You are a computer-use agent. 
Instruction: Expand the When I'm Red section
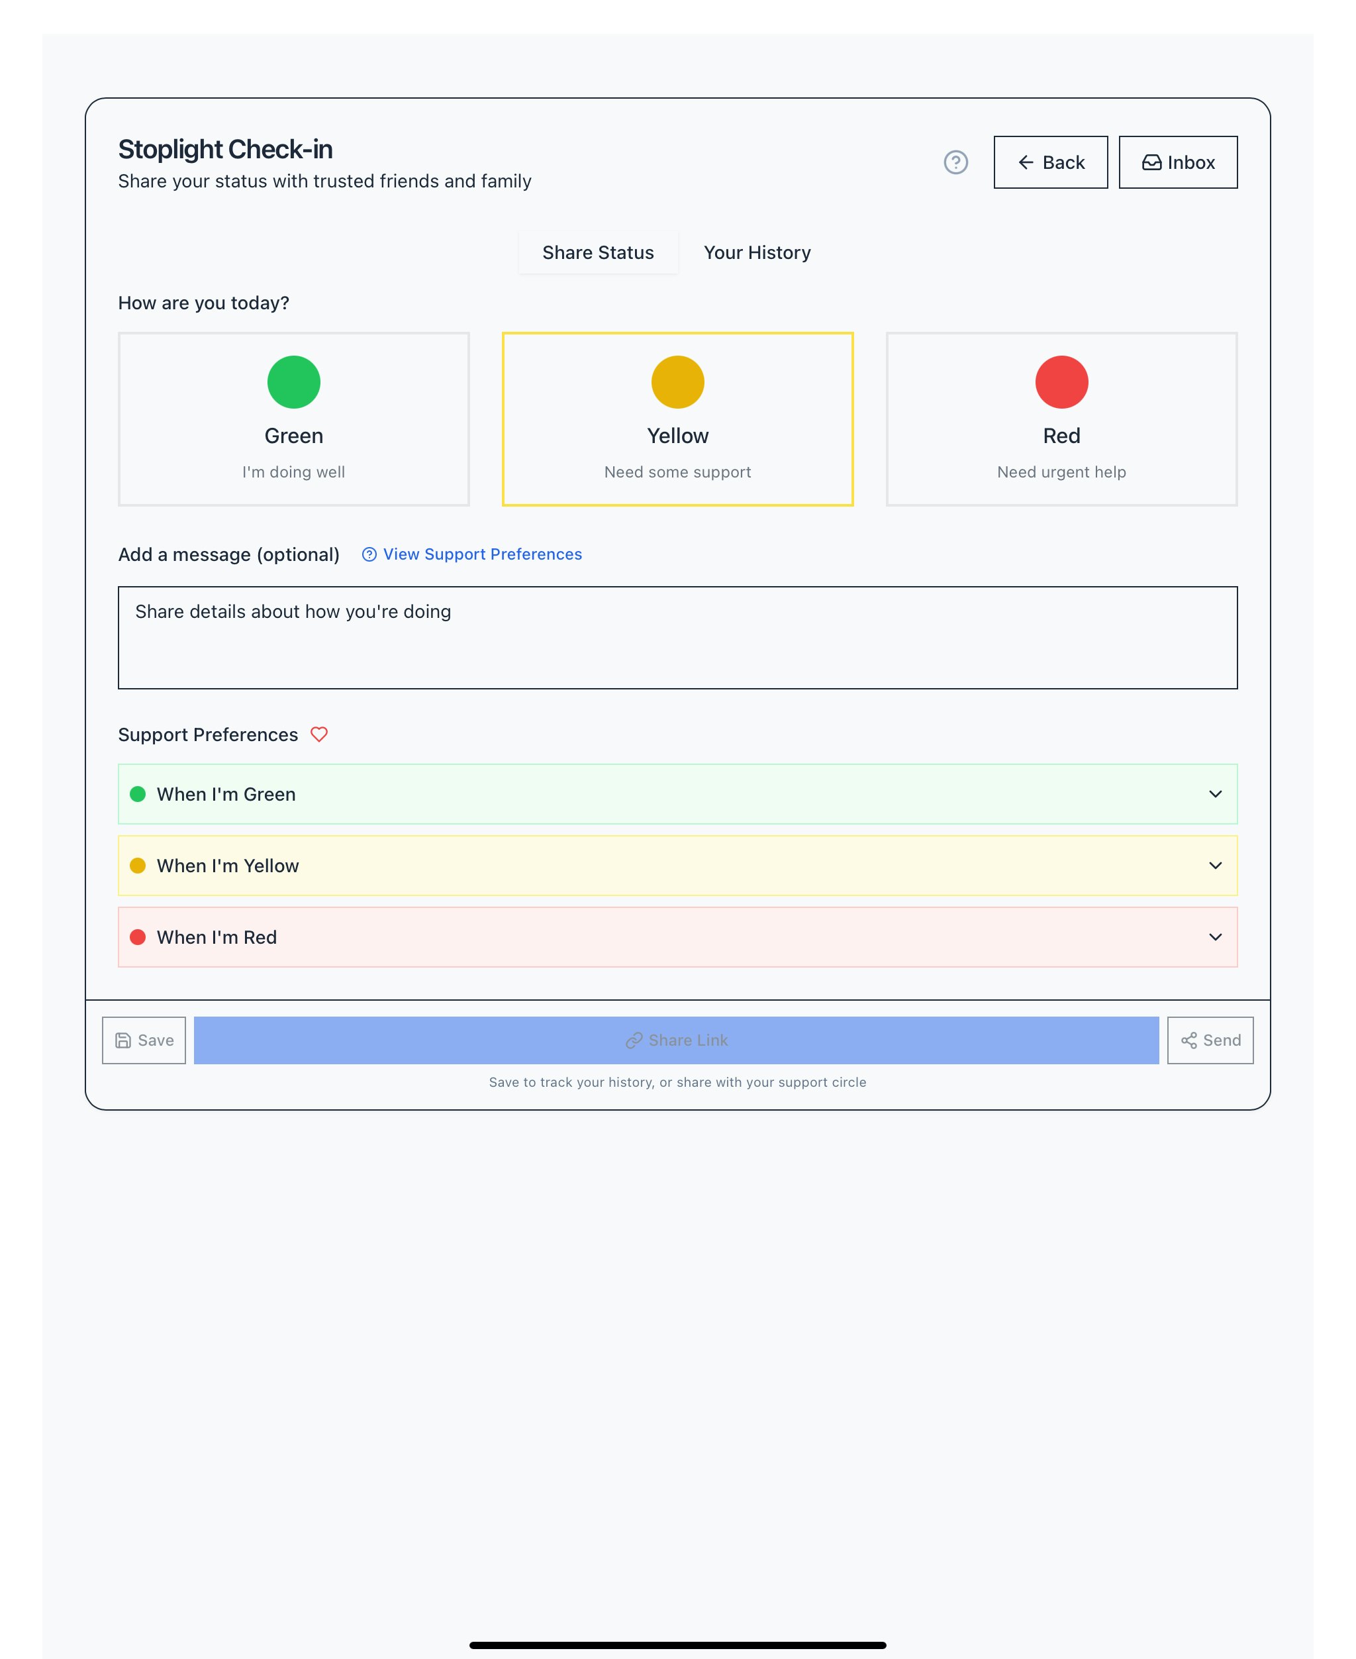[x=677, y=937]
